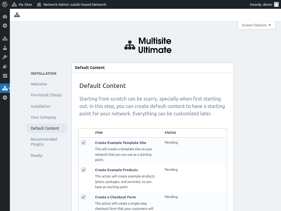Viewport: 281px width, 211px height.
Task: Go to the Recommended Plugins step
Action: coord(44,142)
